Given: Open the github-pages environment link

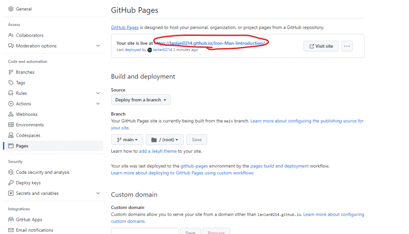Looking at the screenshot, I should point(194,166).
